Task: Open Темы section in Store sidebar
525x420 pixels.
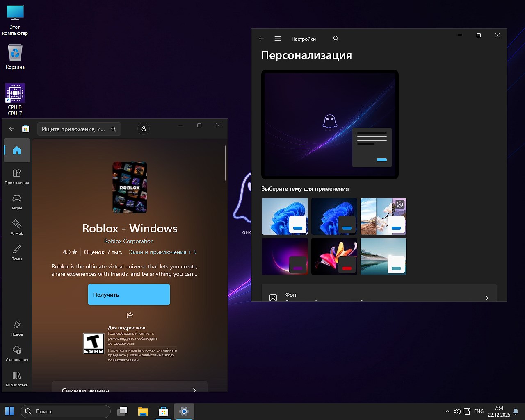Action: click(x=17, y=252)
